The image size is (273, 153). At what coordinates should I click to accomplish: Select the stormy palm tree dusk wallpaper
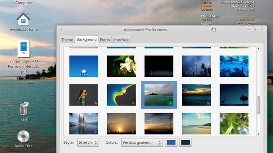(x=197, y=66)
